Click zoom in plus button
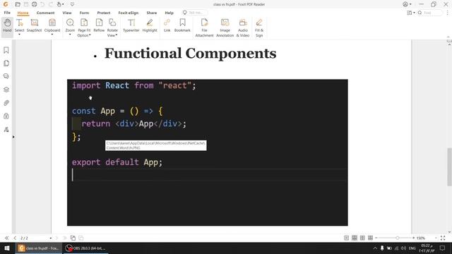 tap(414, 238)
